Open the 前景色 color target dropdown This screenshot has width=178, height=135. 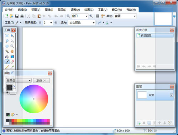[x=19, y=81]
